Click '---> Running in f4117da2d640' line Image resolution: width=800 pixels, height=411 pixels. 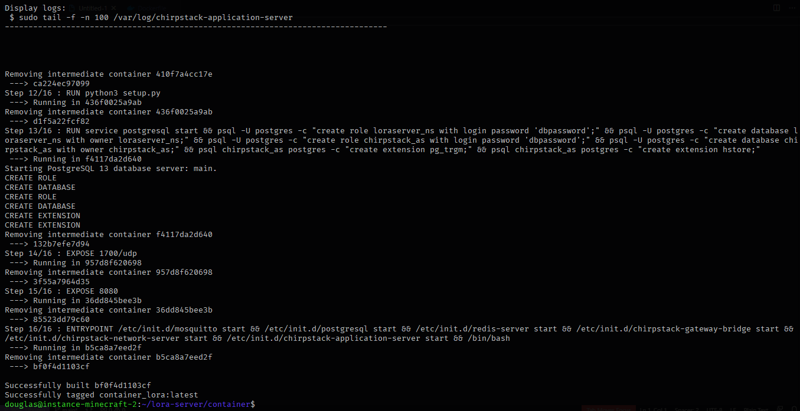pyautogui.click(x=76, y=159)
